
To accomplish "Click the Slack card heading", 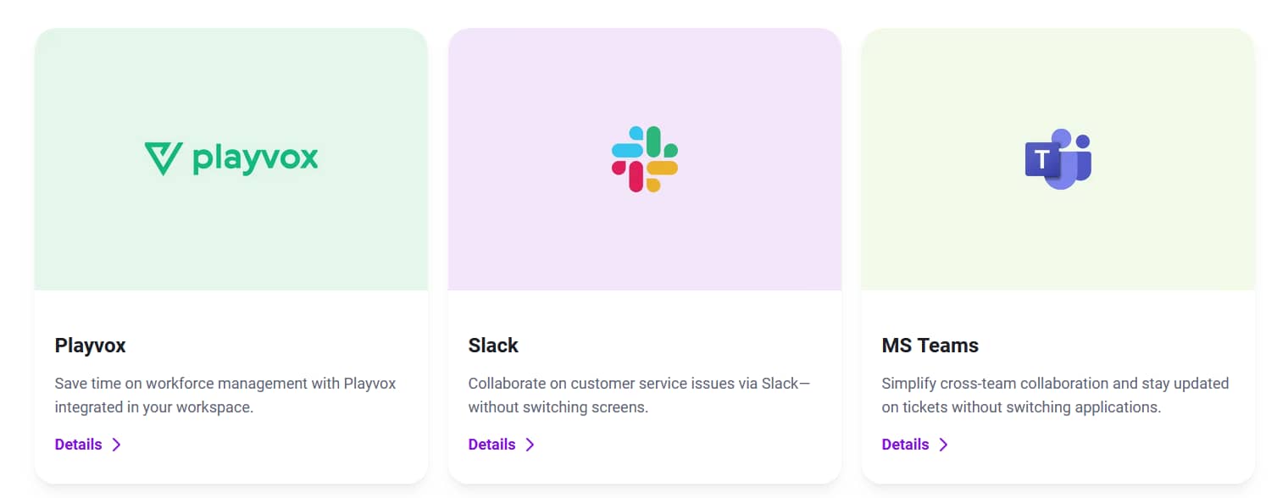I will [x=493, y=345].
